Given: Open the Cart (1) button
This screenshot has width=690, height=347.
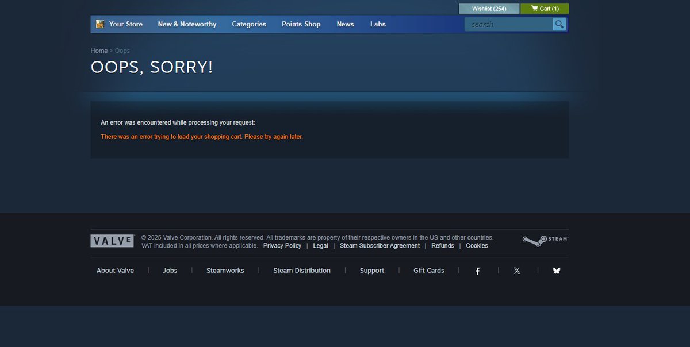Looking at the screenshot, I should tap(545, 9).
